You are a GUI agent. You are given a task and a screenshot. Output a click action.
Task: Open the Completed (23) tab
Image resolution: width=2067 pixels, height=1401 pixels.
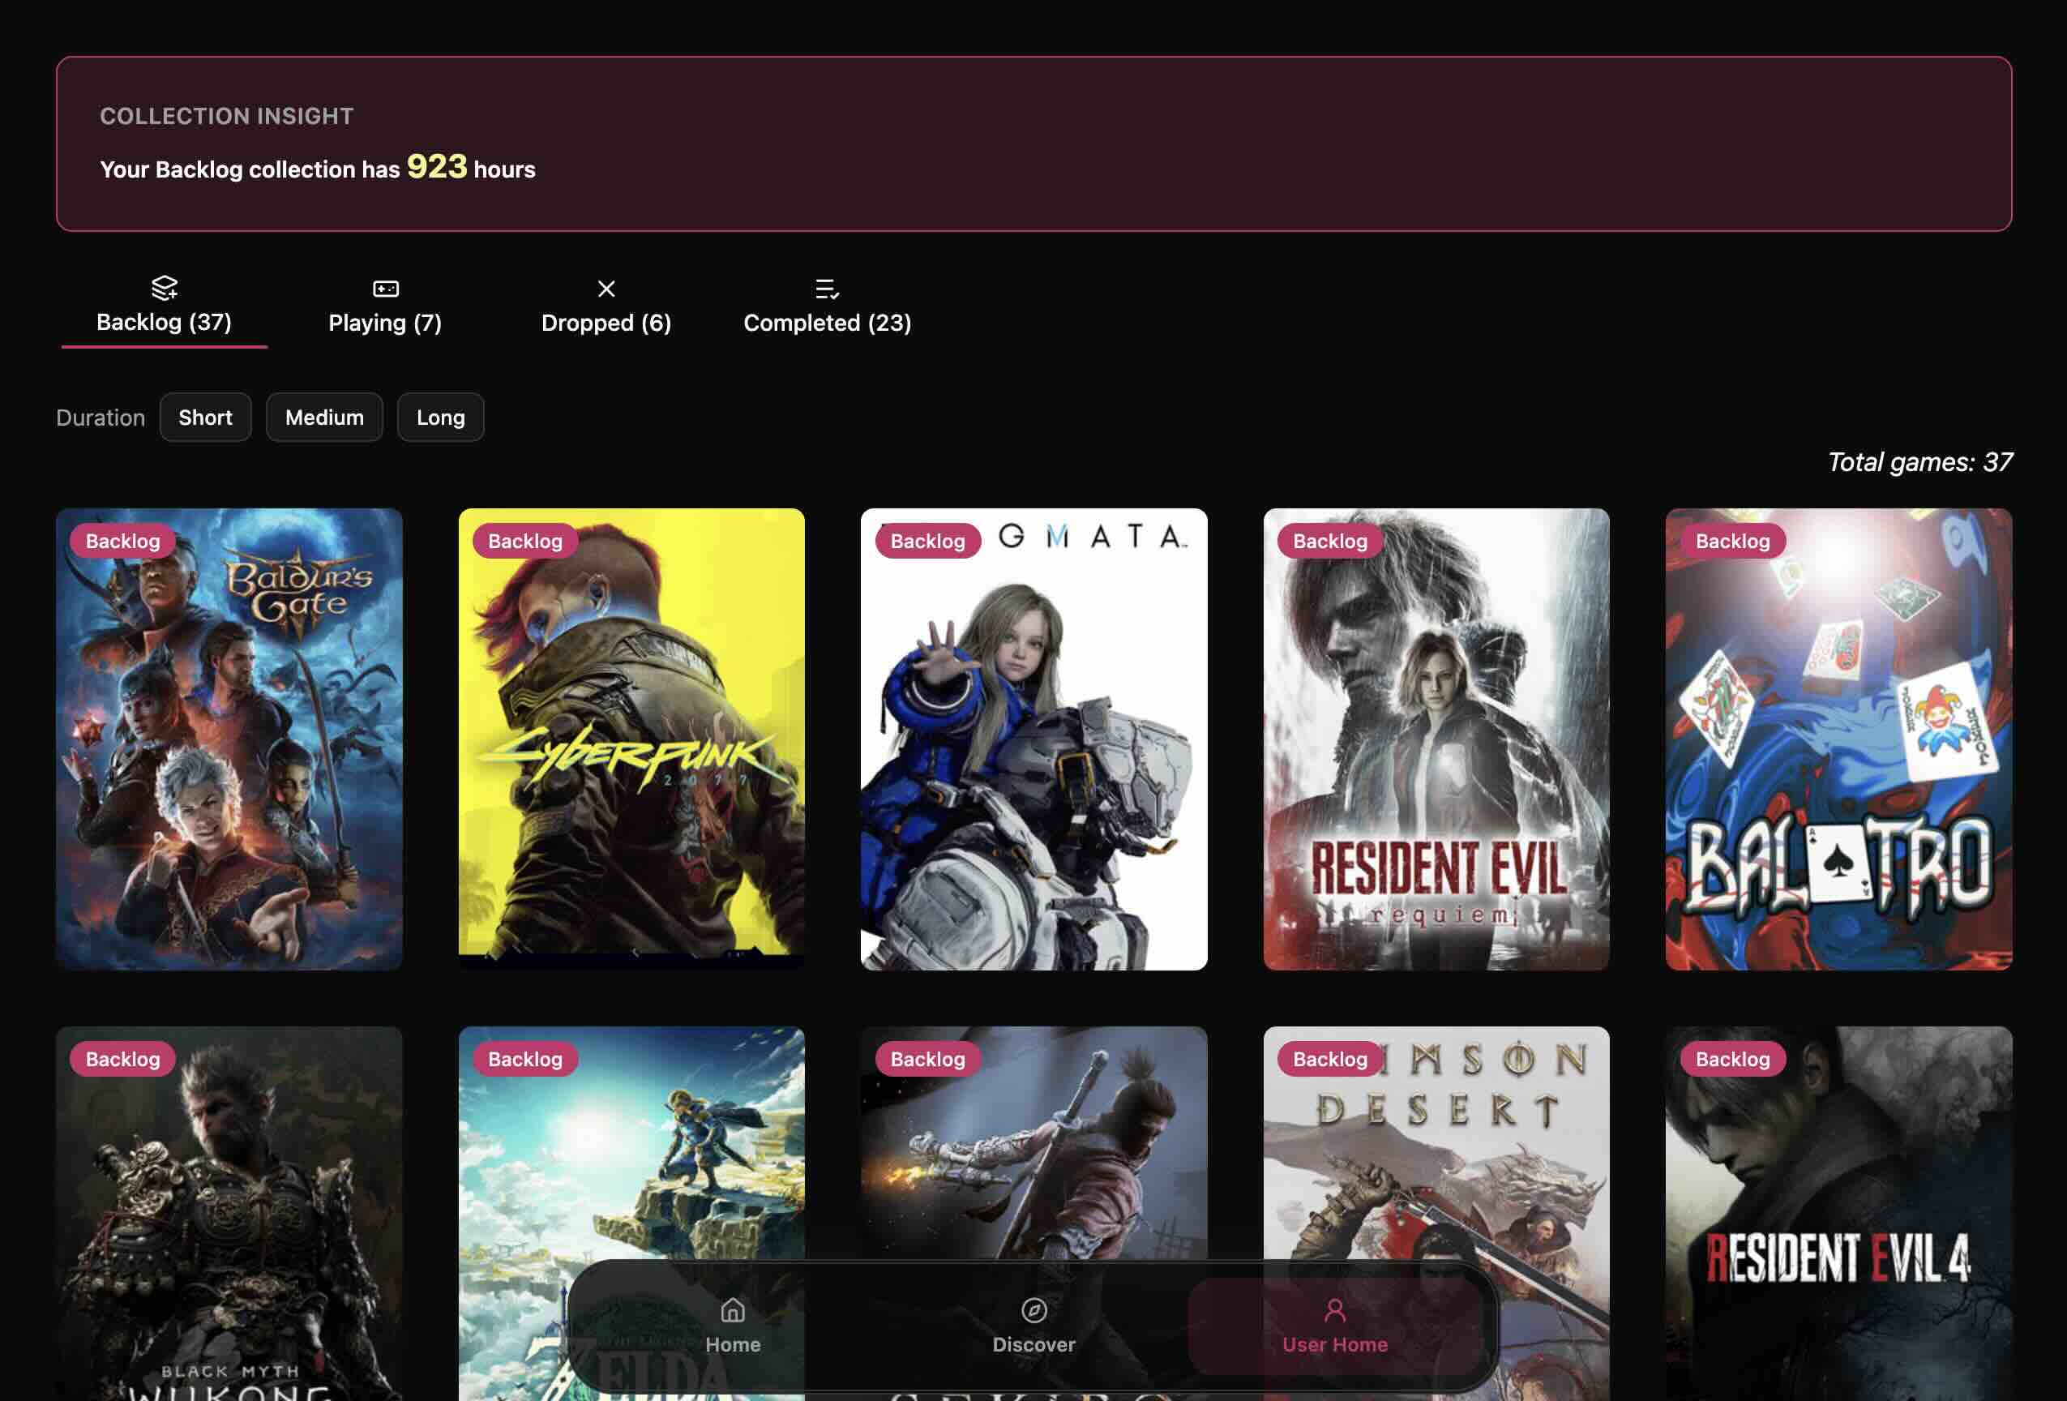pyautogui.click(x=827, y=308)
